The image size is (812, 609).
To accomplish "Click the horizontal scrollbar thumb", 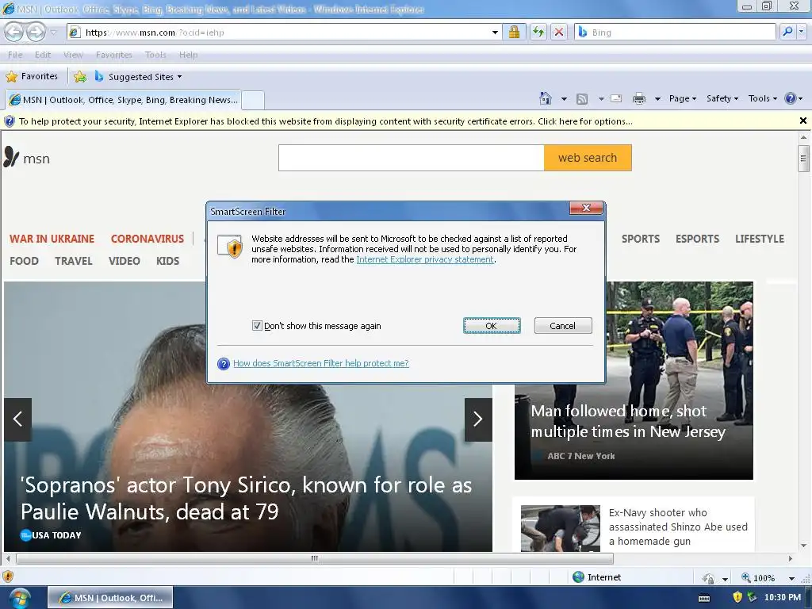I will click(314, 558).
